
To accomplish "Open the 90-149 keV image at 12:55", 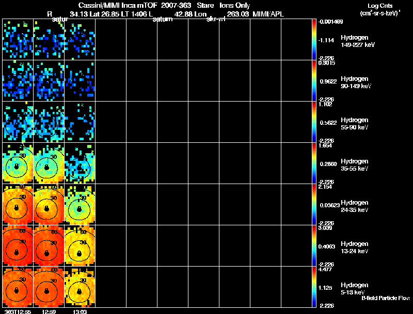I will click(18, 81).
